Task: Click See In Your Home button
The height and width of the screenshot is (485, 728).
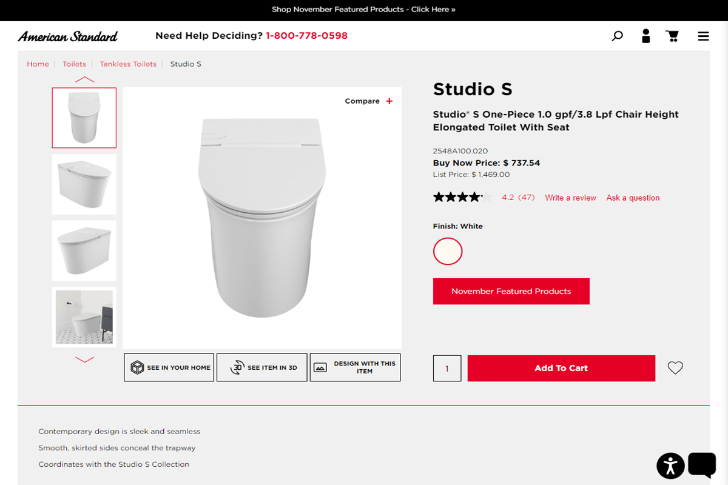Action: [x=169, y=367]
